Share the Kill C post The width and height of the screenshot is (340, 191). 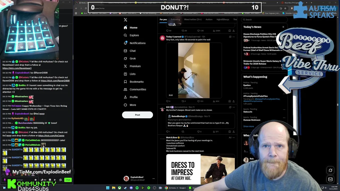coord(233,132)
